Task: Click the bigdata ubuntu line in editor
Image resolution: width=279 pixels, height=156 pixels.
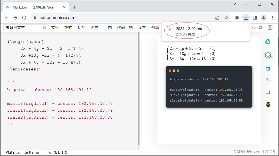Action: click(49, 90)
